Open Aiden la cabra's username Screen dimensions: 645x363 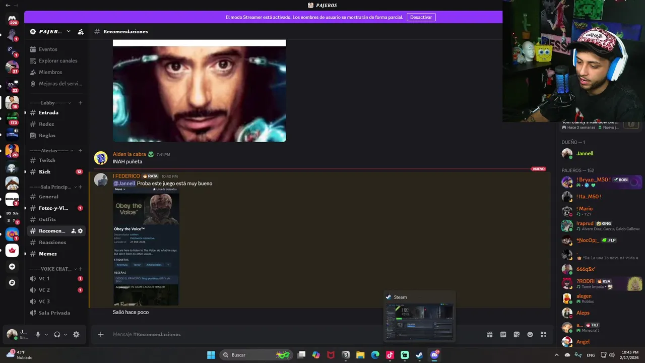[130, 154]
